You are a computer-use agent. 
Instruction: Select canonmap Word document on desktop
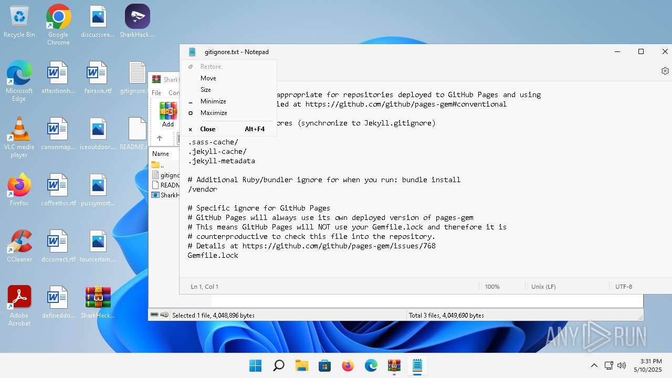click(58, 134)
